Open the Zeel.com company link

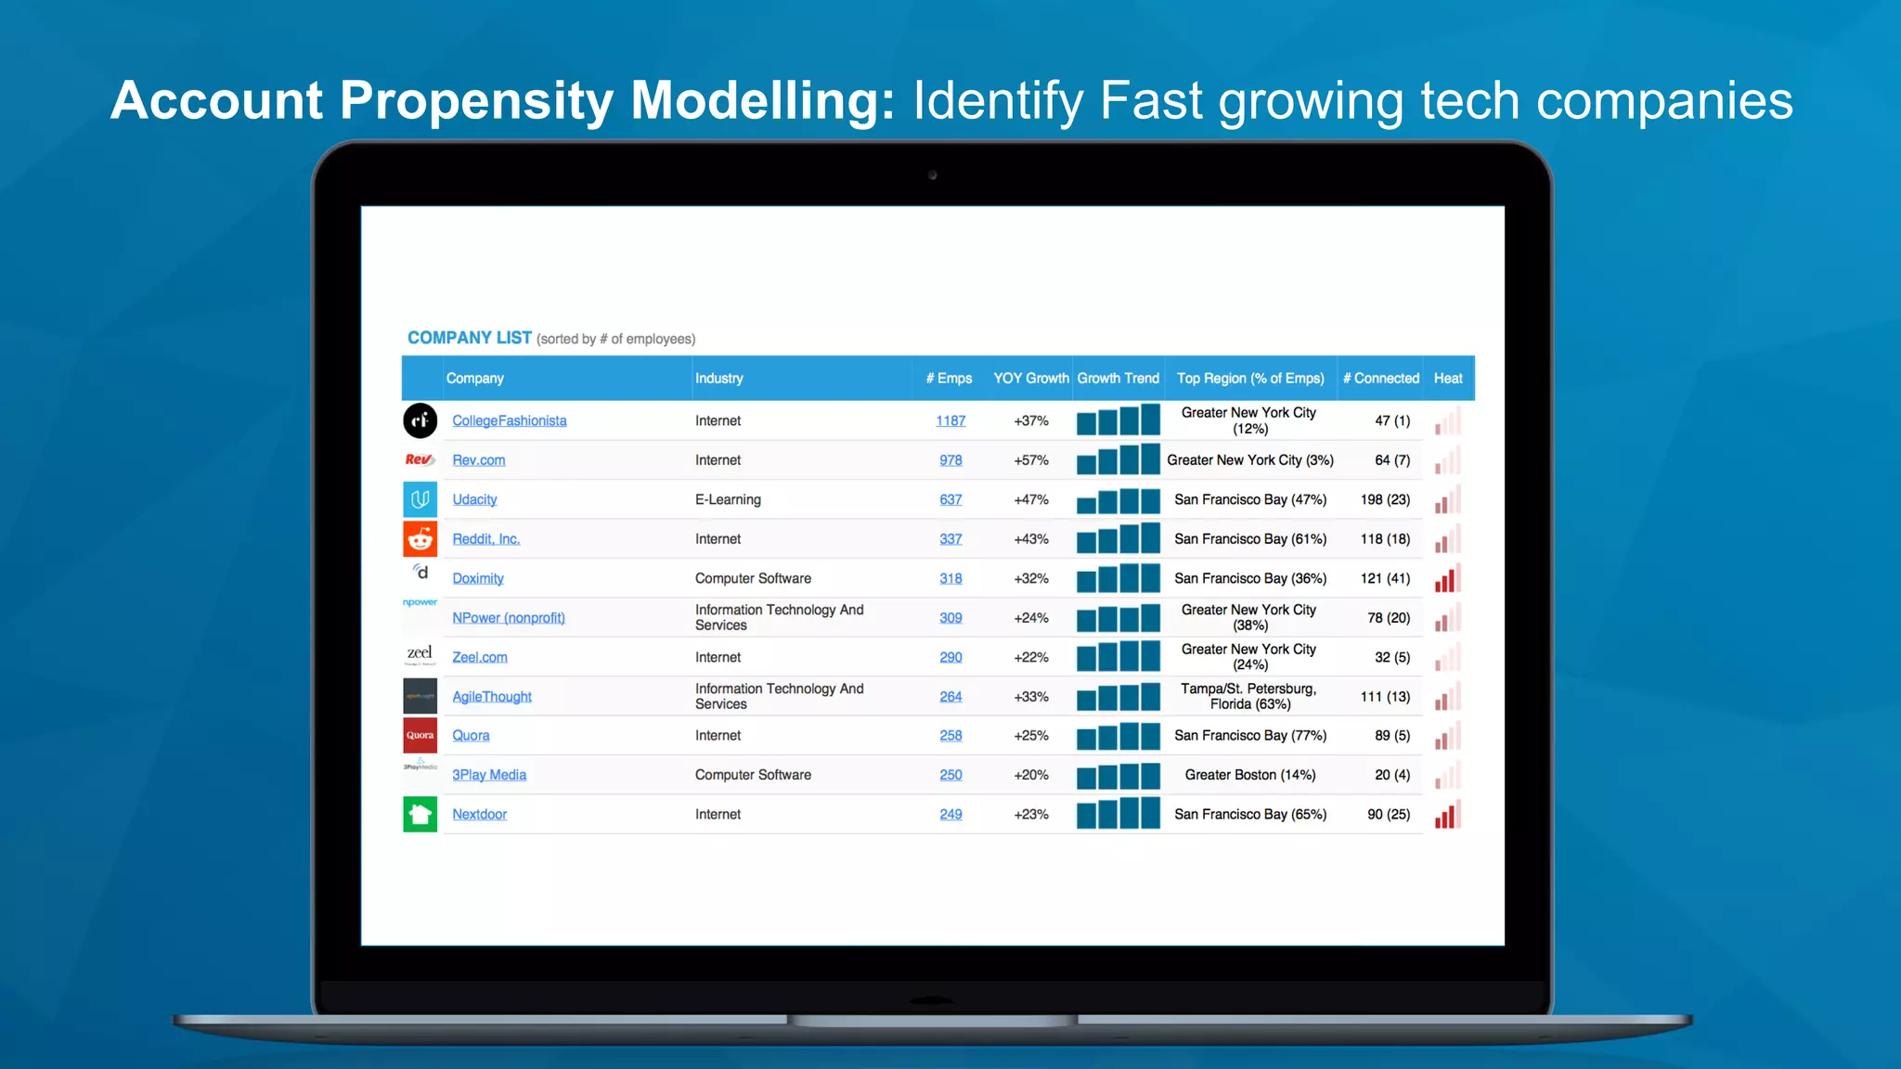479,657
